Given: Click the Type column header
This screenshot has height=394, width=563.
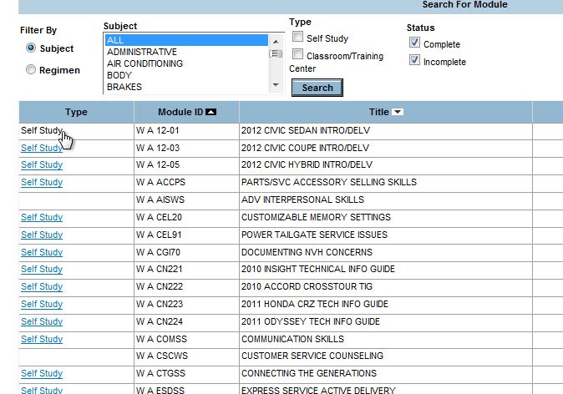Looking at the screenshot, I should (76, 112).
